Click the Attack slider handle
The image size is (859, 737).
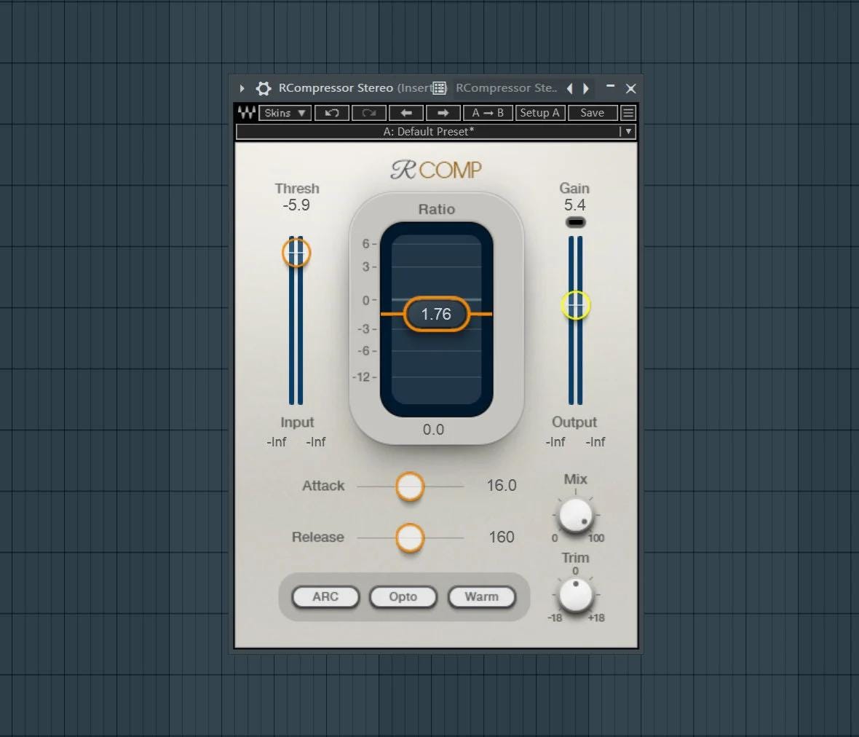(410, 486)
